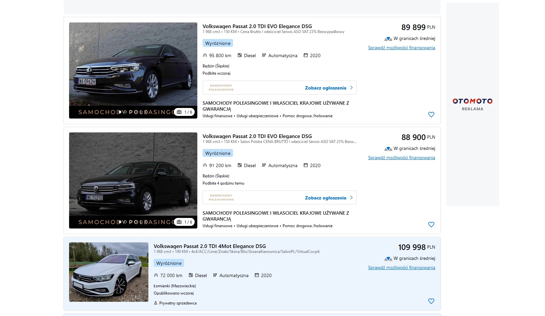Check financing options for 88 900 PLN car

tap(402, 158)
